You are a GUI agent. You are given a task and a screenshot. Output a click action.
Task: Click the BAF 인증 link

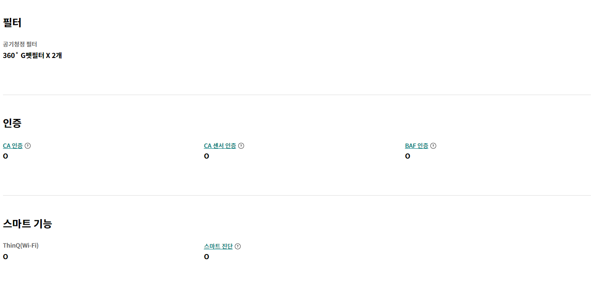coord(417,146)
